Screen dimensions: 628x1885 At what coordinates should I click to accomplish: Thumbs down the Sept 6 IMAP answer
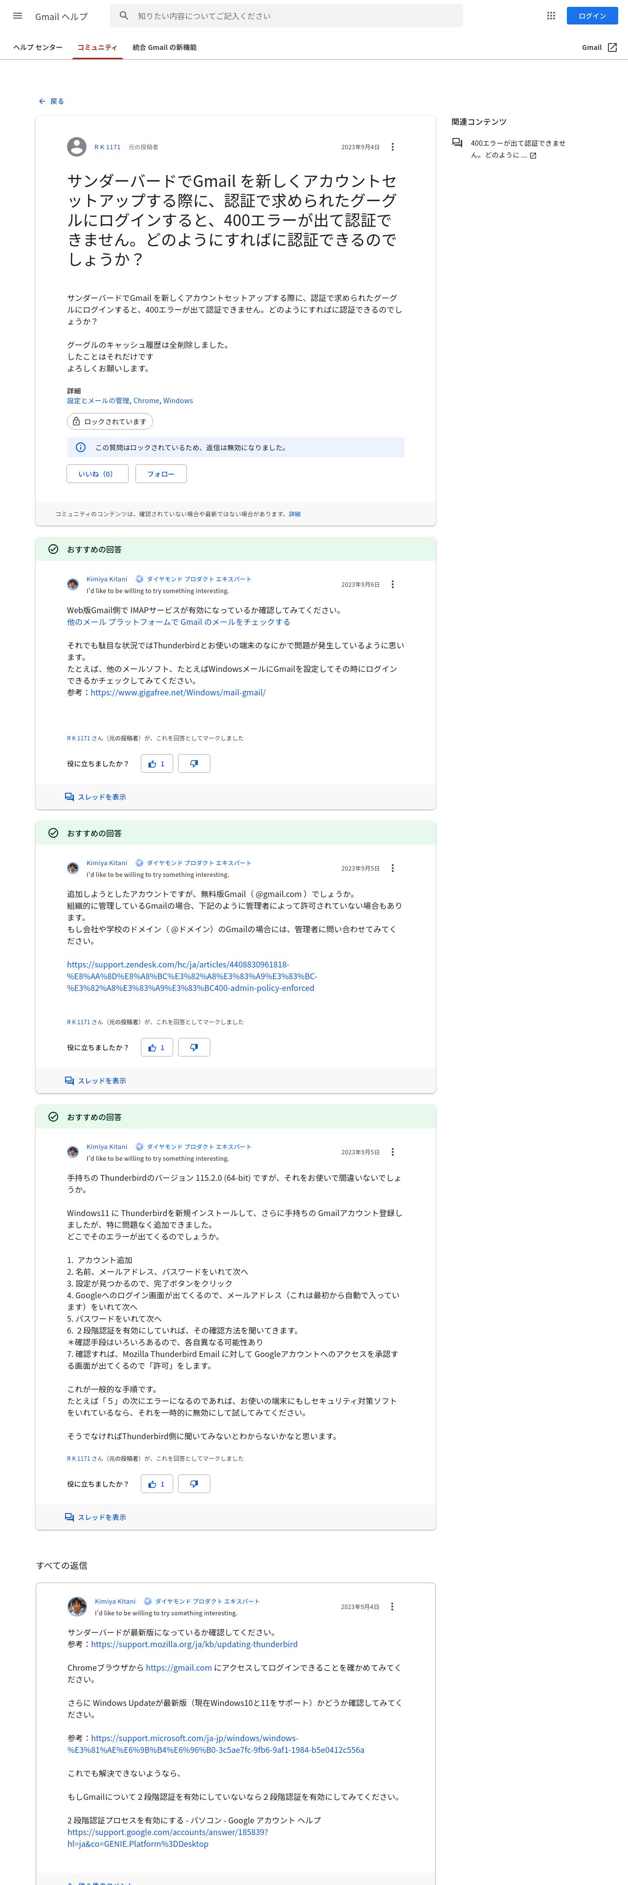tap(194, 764)
